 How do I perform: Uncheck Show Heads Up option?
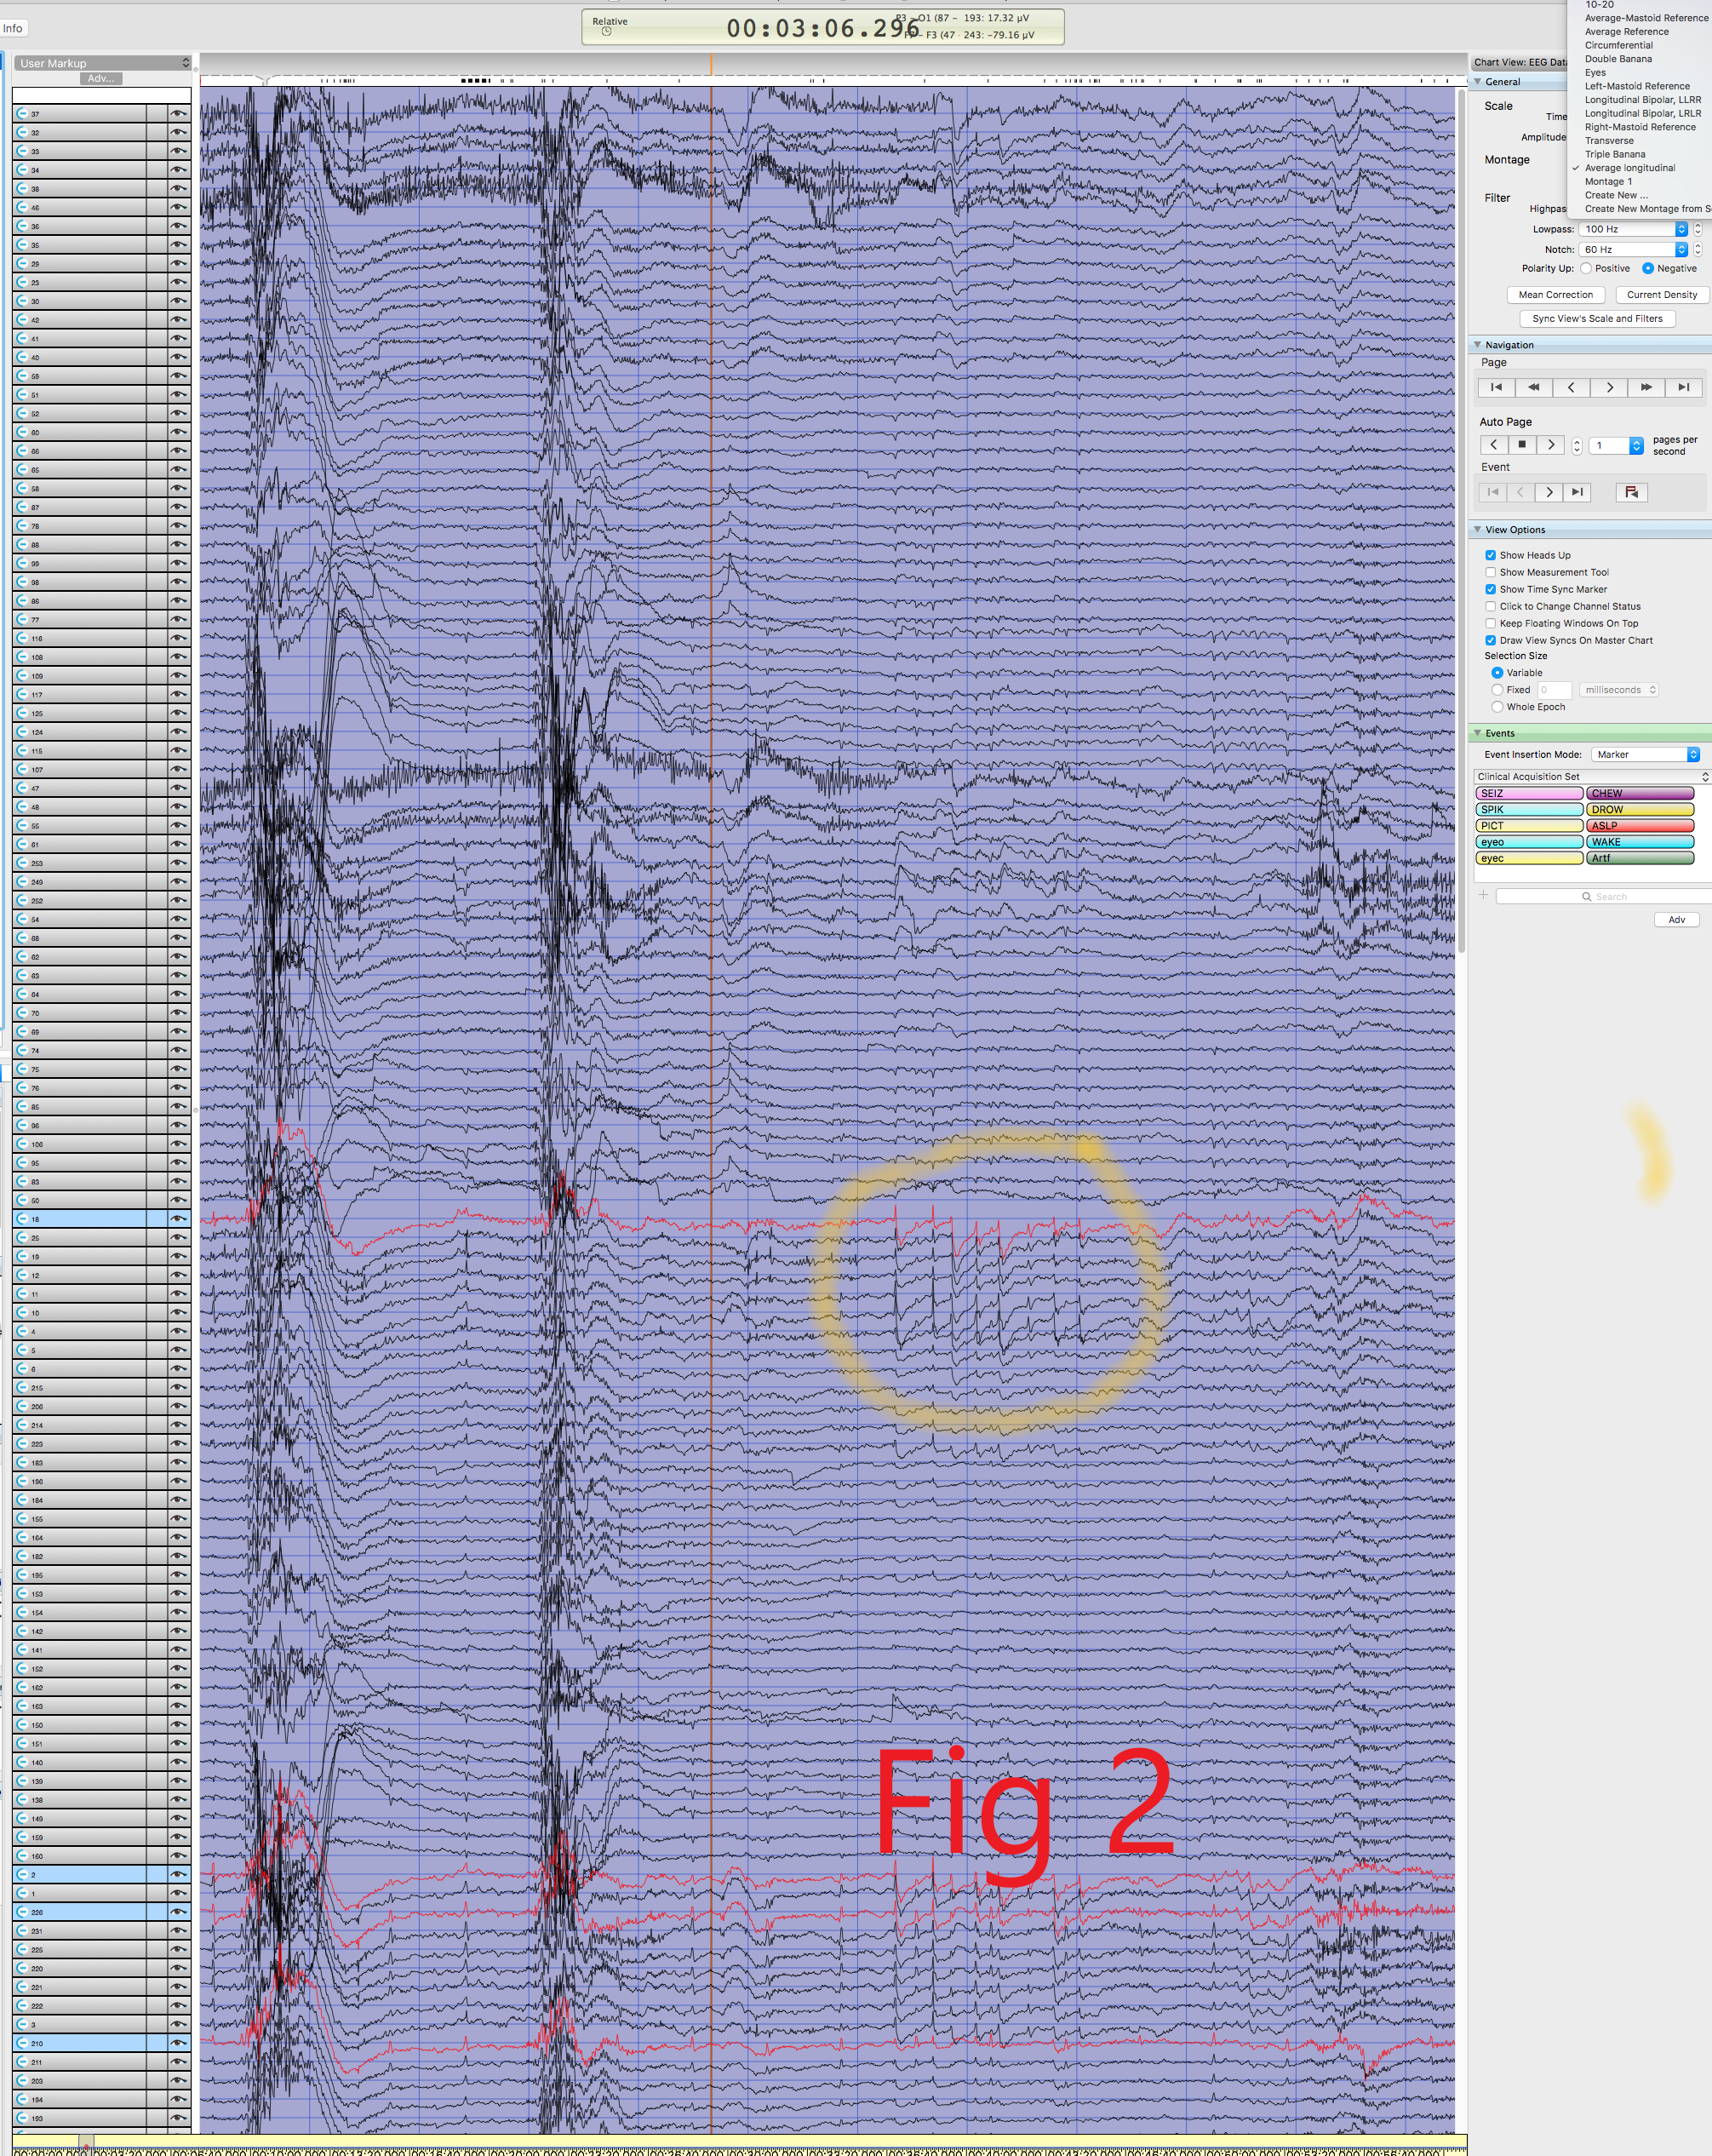(x=1490, y=555)
